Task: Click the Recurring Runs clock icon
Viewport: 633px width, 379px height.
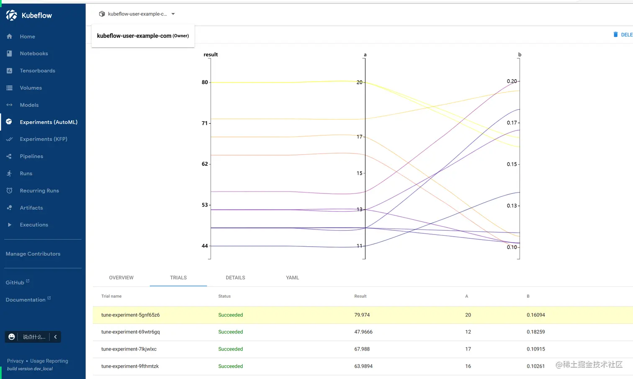Action: tap(10, 191)
